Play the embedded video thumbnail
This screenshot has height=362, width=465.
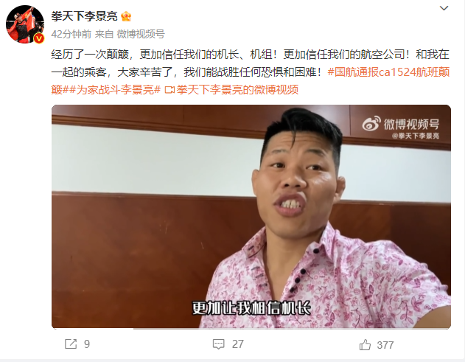coord(251,217)
